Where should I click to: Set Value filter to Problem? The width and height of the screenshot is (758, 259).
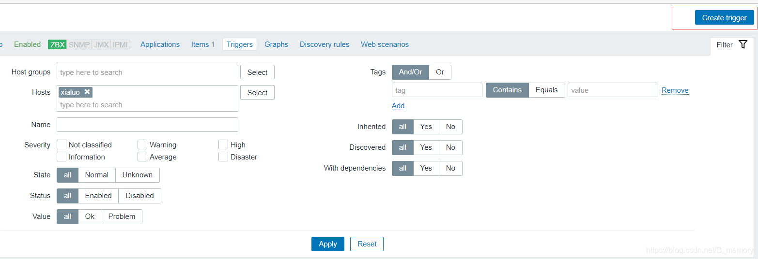122,216
